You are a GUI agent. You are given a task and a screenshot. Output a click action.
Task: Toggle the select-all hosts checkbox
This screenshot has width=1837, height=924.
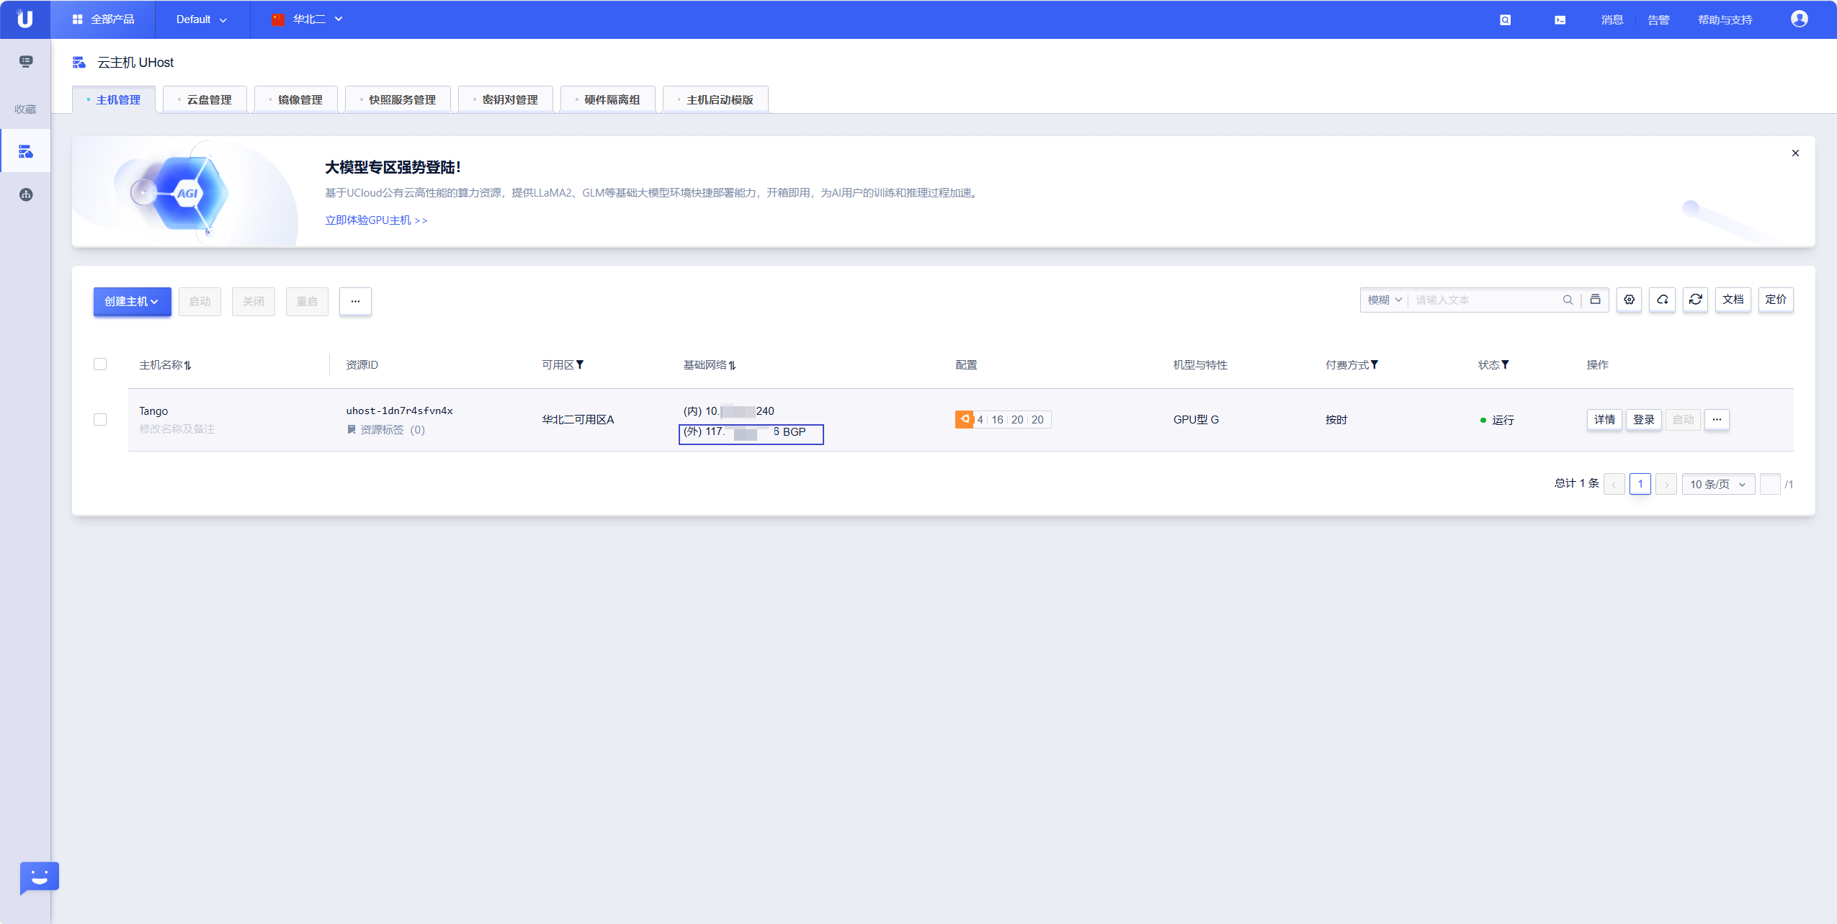coord(100,364)
